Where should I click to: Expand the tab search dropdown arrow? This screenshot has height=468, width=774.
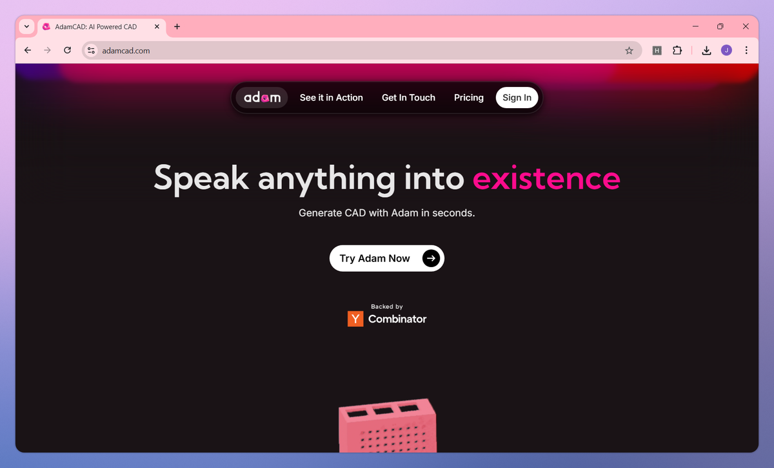[26, 26]
